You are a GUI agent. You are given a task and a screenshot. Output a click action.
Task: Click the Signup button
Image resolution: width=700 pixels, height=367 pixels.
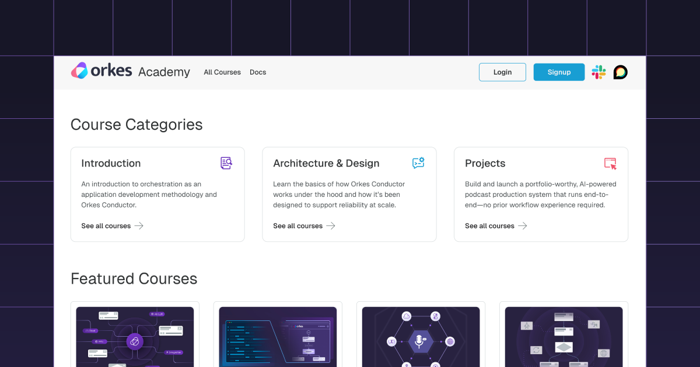[559, 72]
